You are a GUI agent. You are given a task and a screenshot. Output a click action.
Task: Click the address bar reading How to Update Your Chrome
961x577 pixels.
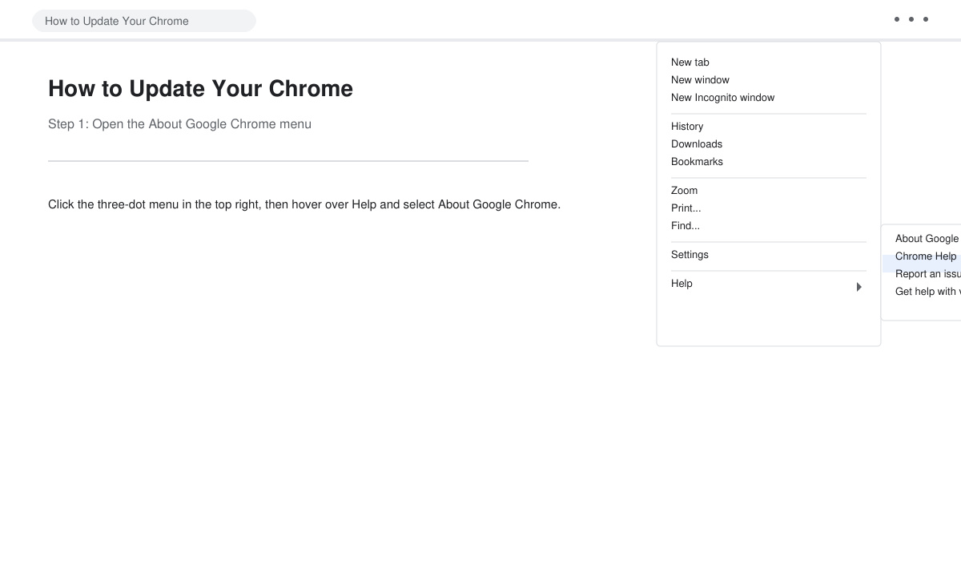coord(144,21)
